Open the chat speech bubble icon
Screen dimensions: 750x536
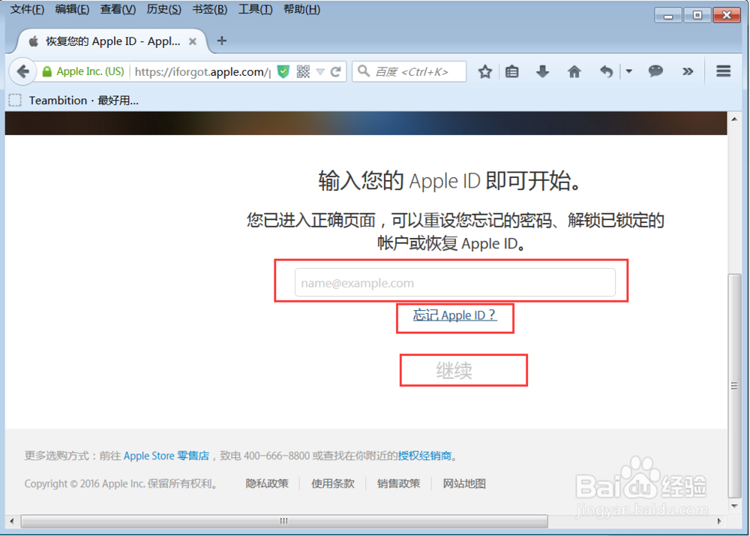pos(655,71)
